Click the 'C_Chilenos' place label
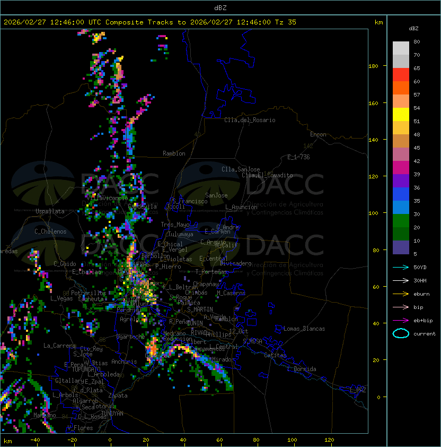This screenshot has width=441, height=447. [50, 231]
